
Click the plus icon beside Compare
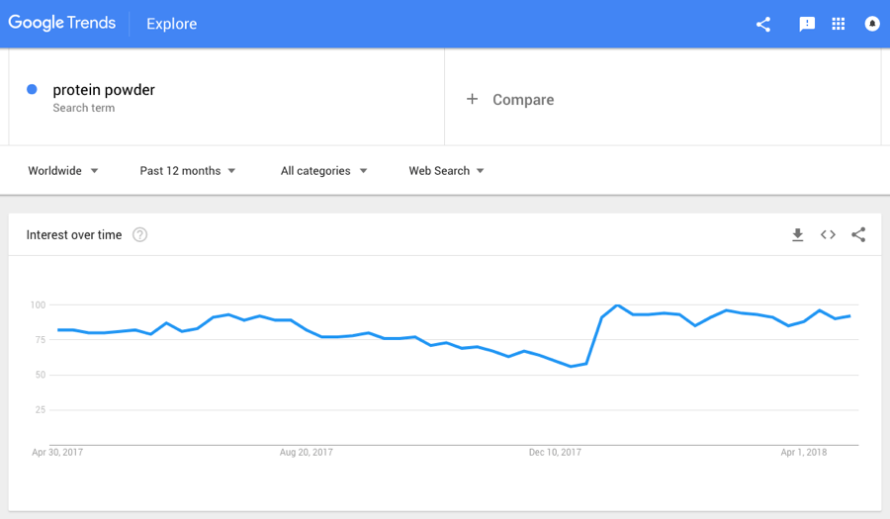click(x=473, y=99)
